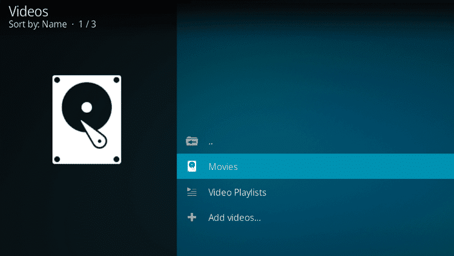454x256 pixels.
Task: Click the large hard drive artwork
Action: 87,120
